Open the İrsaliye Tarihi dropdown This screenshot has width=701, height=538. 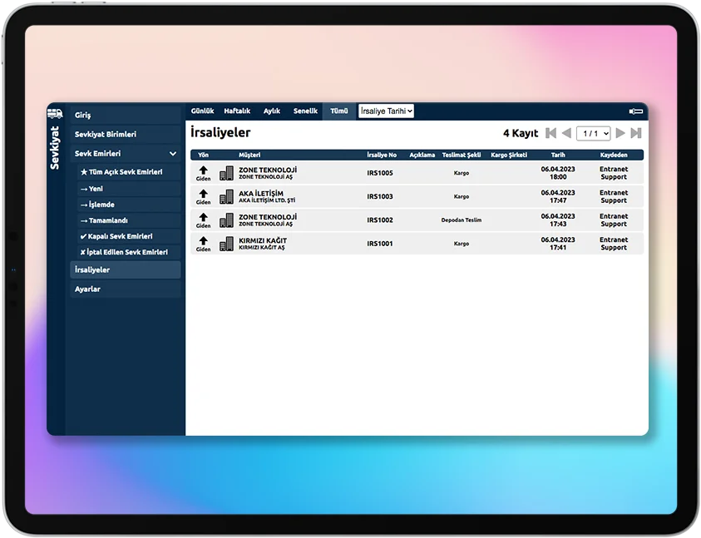tap(386, 111)
